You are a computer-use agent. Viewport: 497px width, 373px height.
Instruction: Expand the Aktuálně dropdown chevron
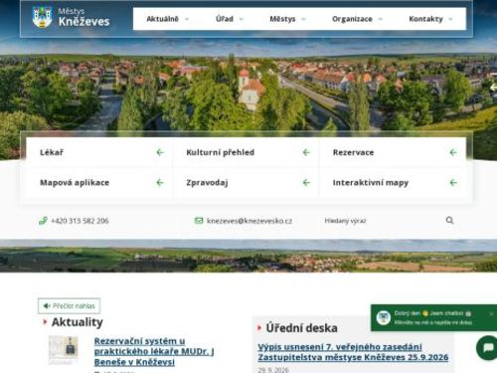(x=187, y=19)
